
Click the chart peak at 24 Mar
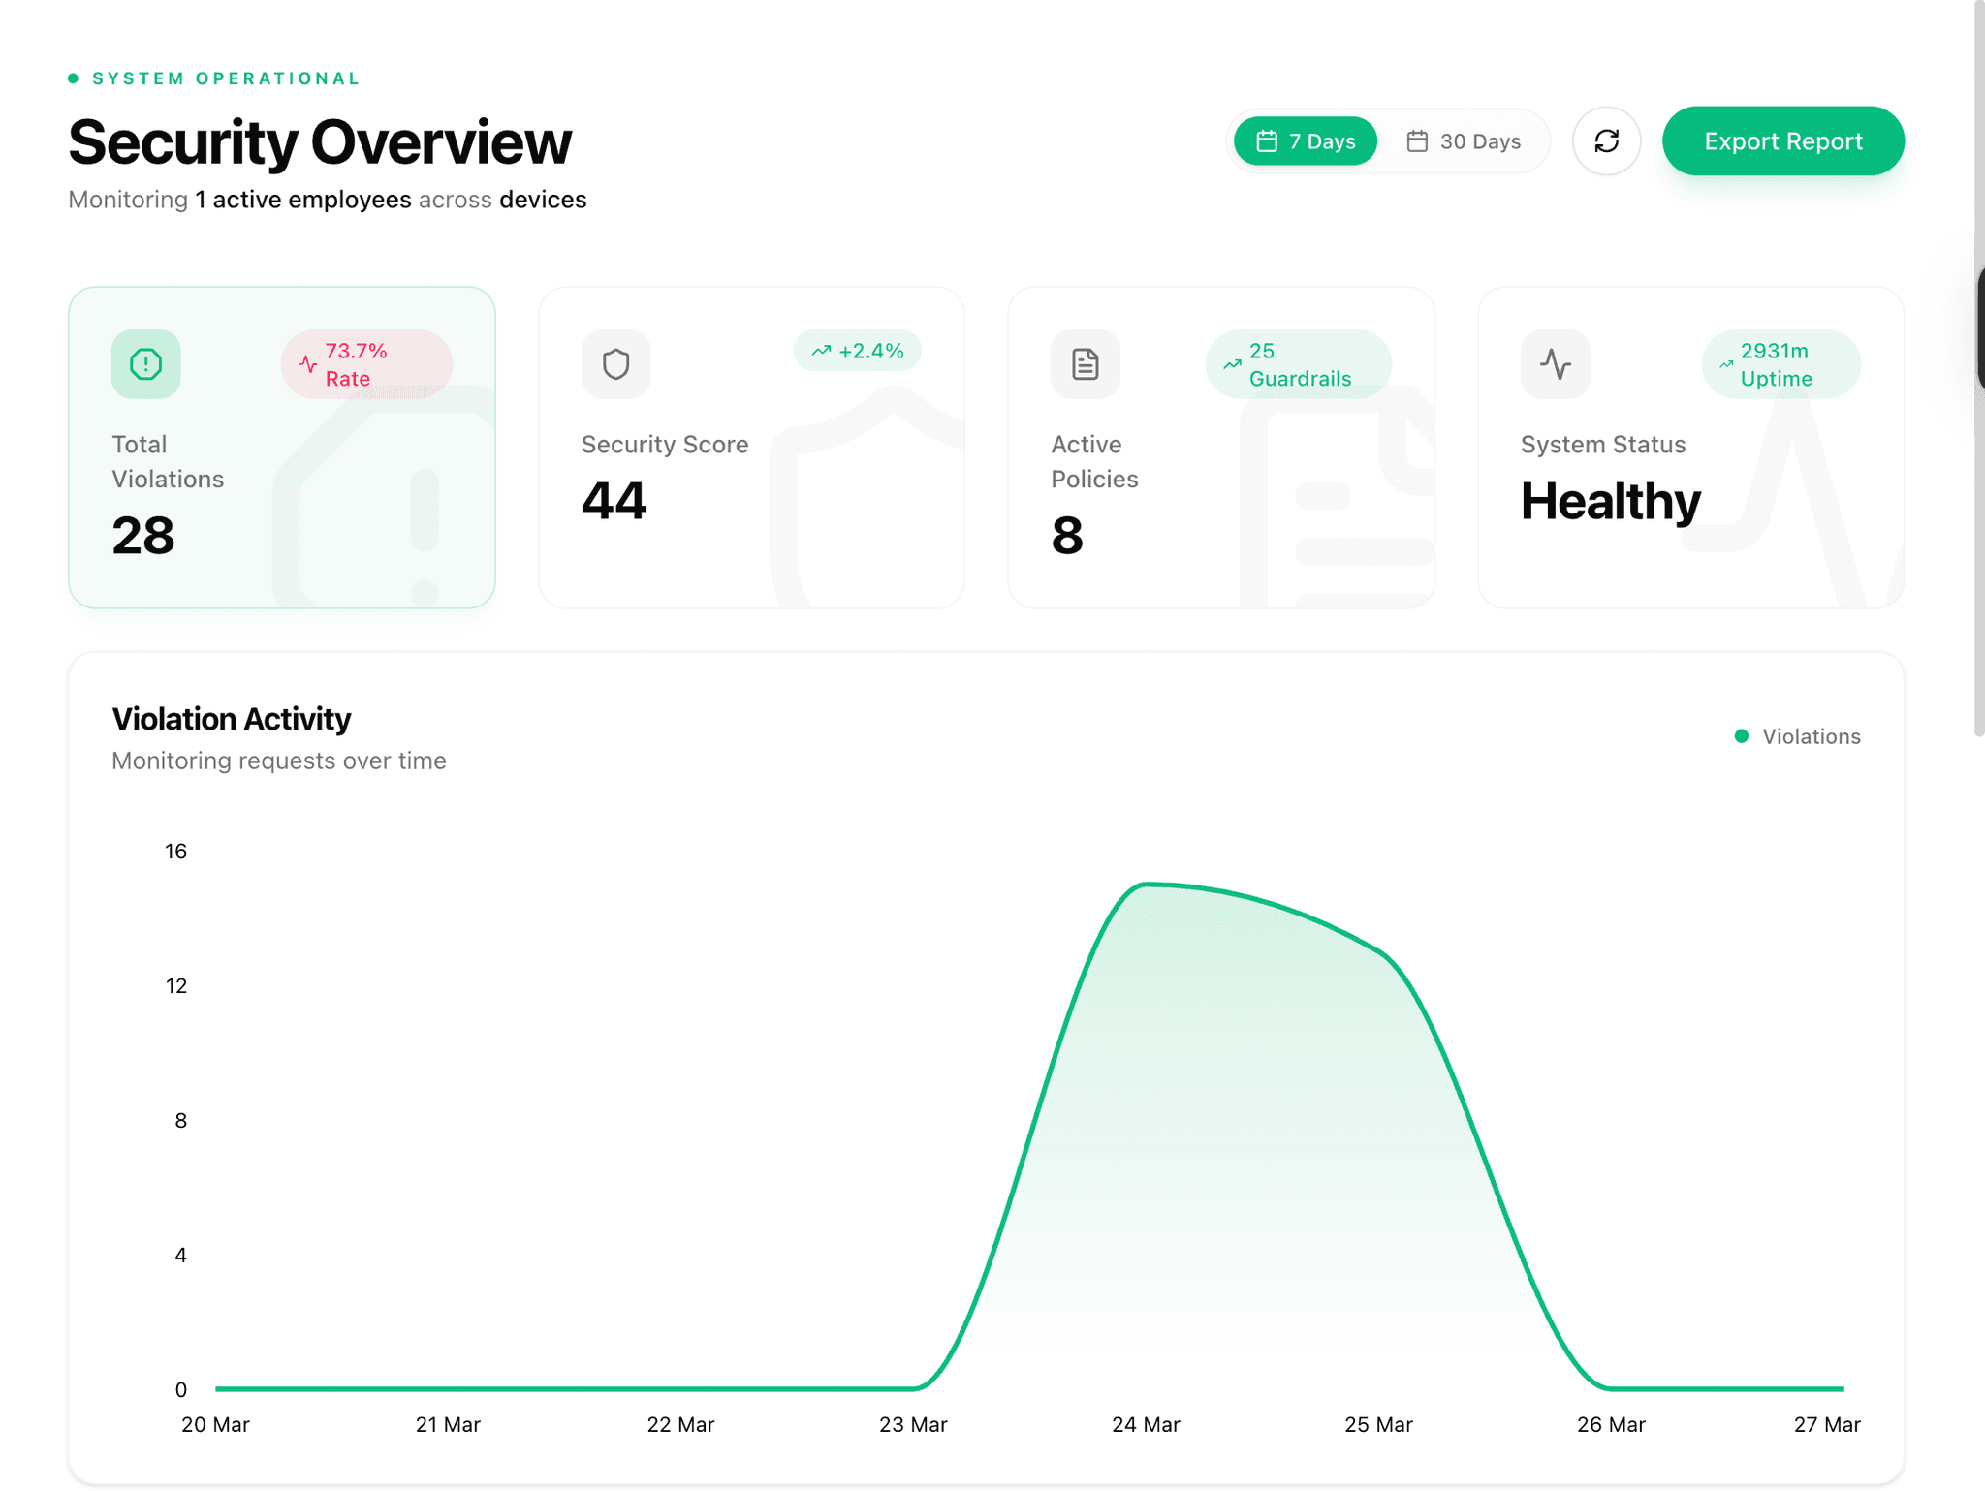pos(1147,885)
